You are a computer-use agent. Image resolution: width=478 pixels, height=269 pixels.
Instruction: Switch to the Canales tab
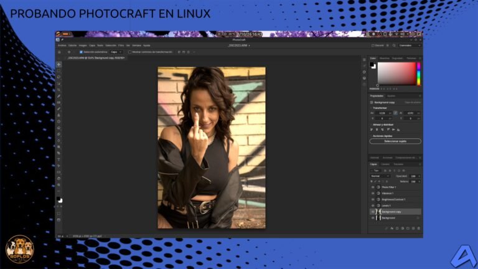point(385,164)
